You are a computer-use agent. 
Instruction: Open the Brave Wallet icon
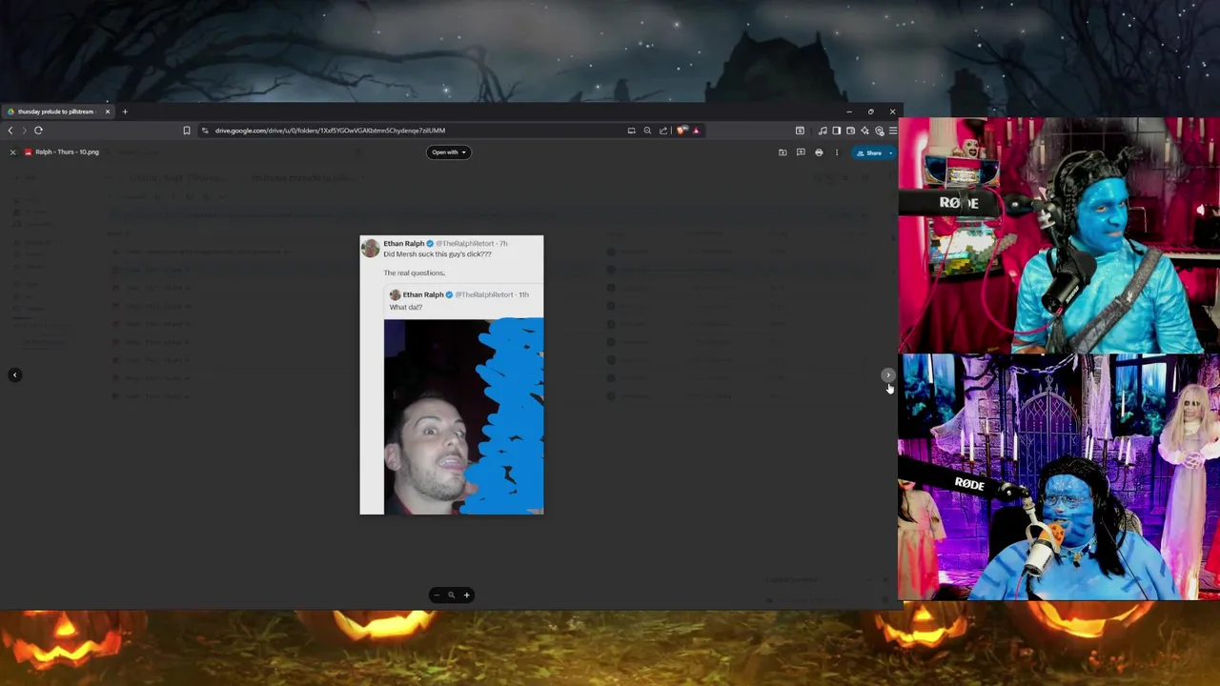pos(850,131)
